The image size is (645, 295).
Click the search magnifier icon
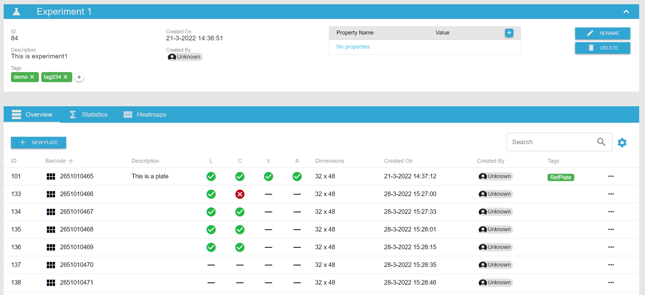(601, 142)
